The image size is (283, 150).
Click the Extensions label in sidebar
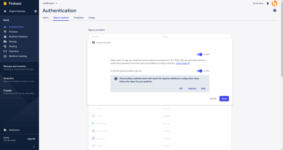14,130
